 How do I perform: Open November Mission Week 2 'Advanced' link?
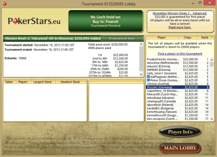click(x=180, y=13)
